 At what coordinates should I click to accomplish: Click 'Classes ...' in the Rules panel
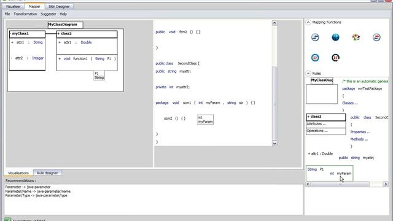click(x=350, y=103)
